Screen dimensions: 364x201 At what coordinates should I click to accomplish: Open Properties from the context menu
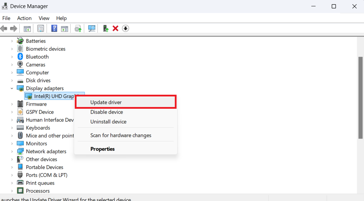(126, 149)
